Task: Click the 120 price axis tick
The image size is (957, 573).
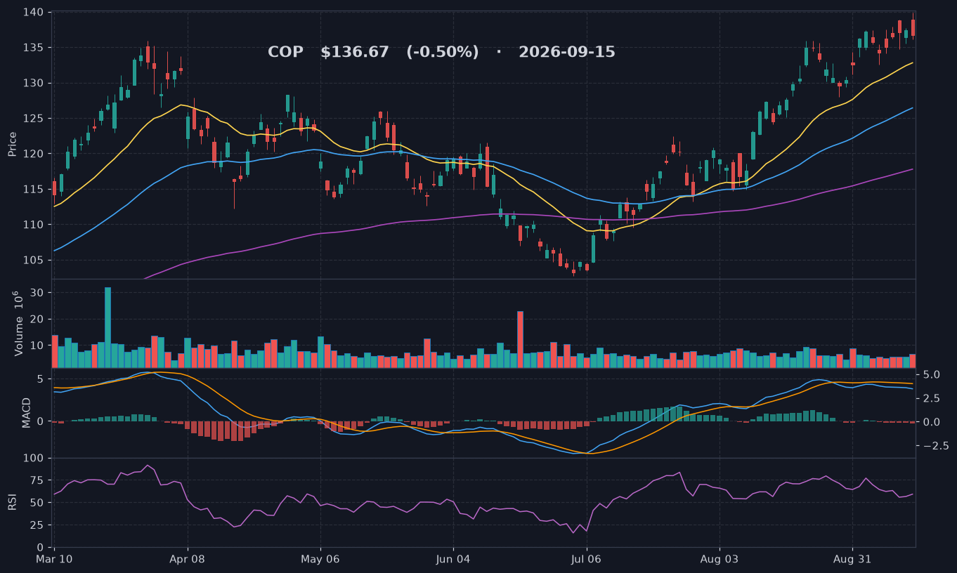Action: (x=34, y=154)
